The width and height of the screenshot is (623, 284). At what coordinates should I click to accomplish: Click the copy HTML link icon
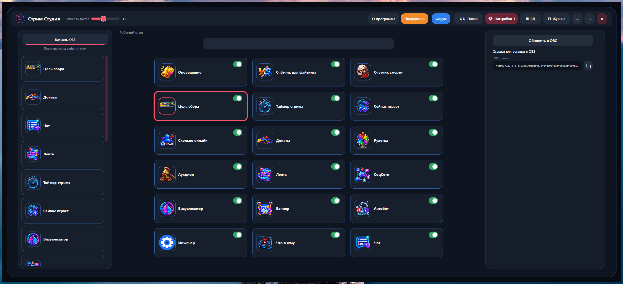click(588, 66)
